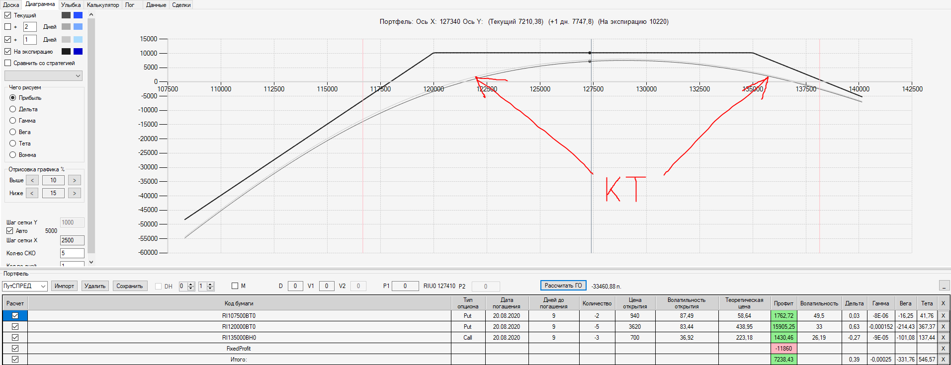Enable the M checkbox
Image resolution: width=951 pixels, height=365 pixels.
(235, 286)
